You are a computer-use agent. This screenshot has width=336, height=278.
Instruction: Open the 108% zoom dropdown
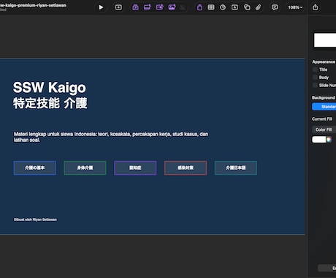[295, 7]
